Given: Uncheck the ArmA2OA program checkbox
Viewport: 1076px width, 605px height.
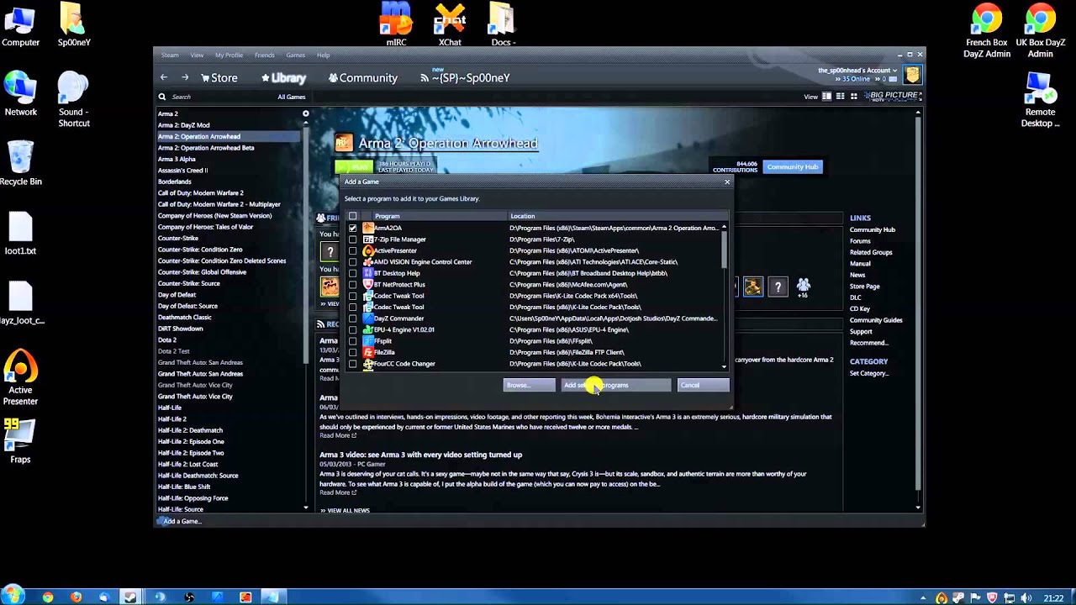Looking at the screenshot, I should point(353,228).
